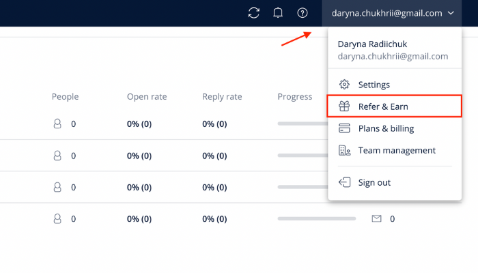Click the Team management building icon
Viewport: 478px width, 273px height.
pyautogui.click(x=344, y=150)
